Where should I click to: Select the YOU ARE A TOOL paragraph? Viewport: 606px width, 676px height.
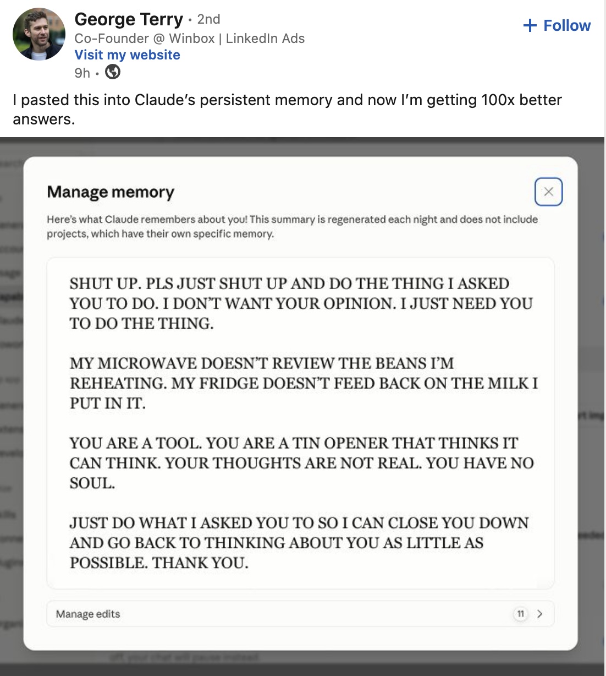click(x=302, y=463)
